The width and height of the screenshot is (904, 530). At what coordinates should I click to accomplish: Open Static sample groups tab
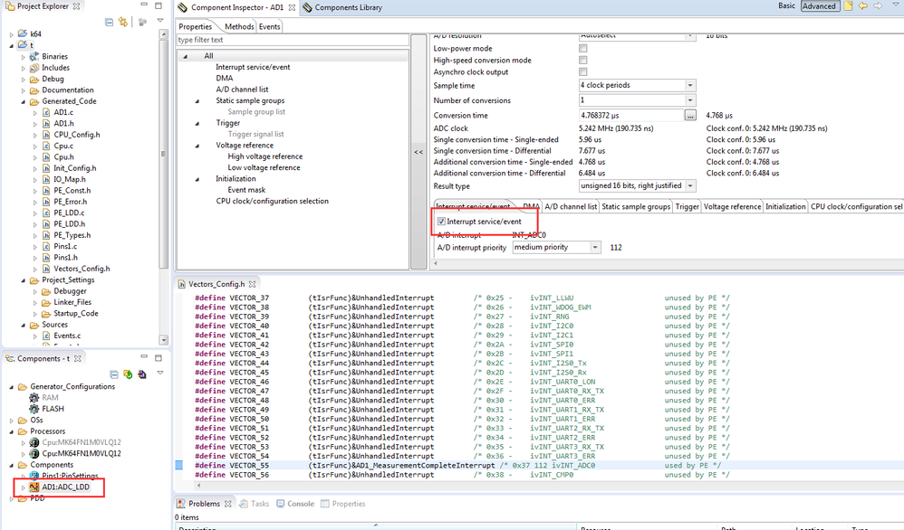point(636,206)
